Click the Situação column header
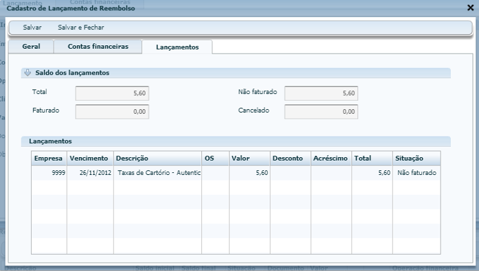The width and height of the screenshot is (479, 271). point(416,158)
